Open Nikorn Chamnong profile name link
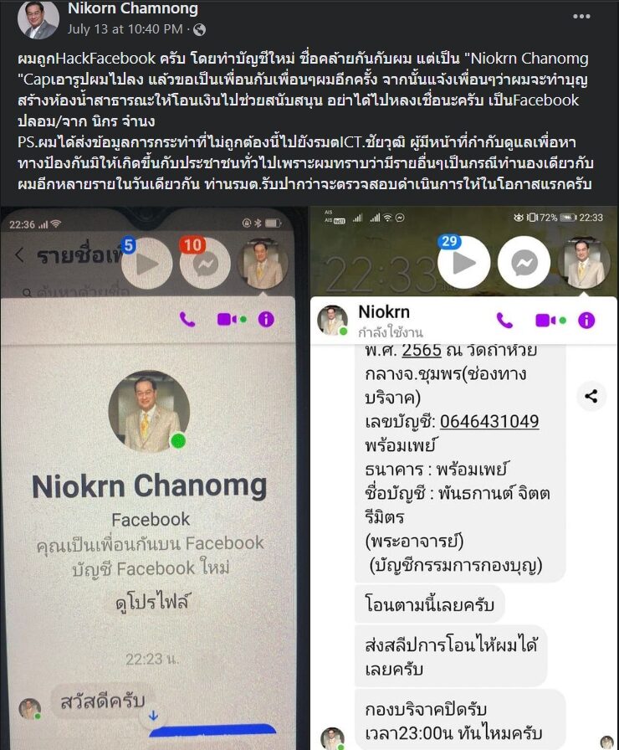Viewport: 619px width, 750px height. (133, 8)
